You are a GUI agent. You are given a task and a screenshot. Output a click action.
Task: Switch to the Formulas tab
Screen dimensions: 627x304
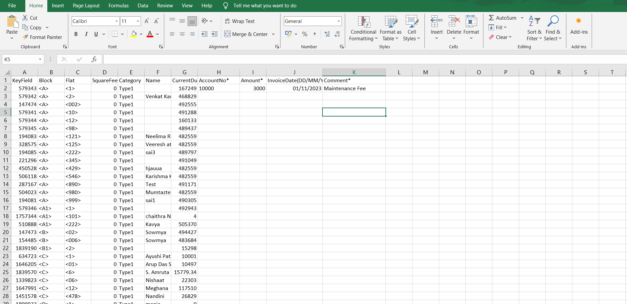(119, 6)
